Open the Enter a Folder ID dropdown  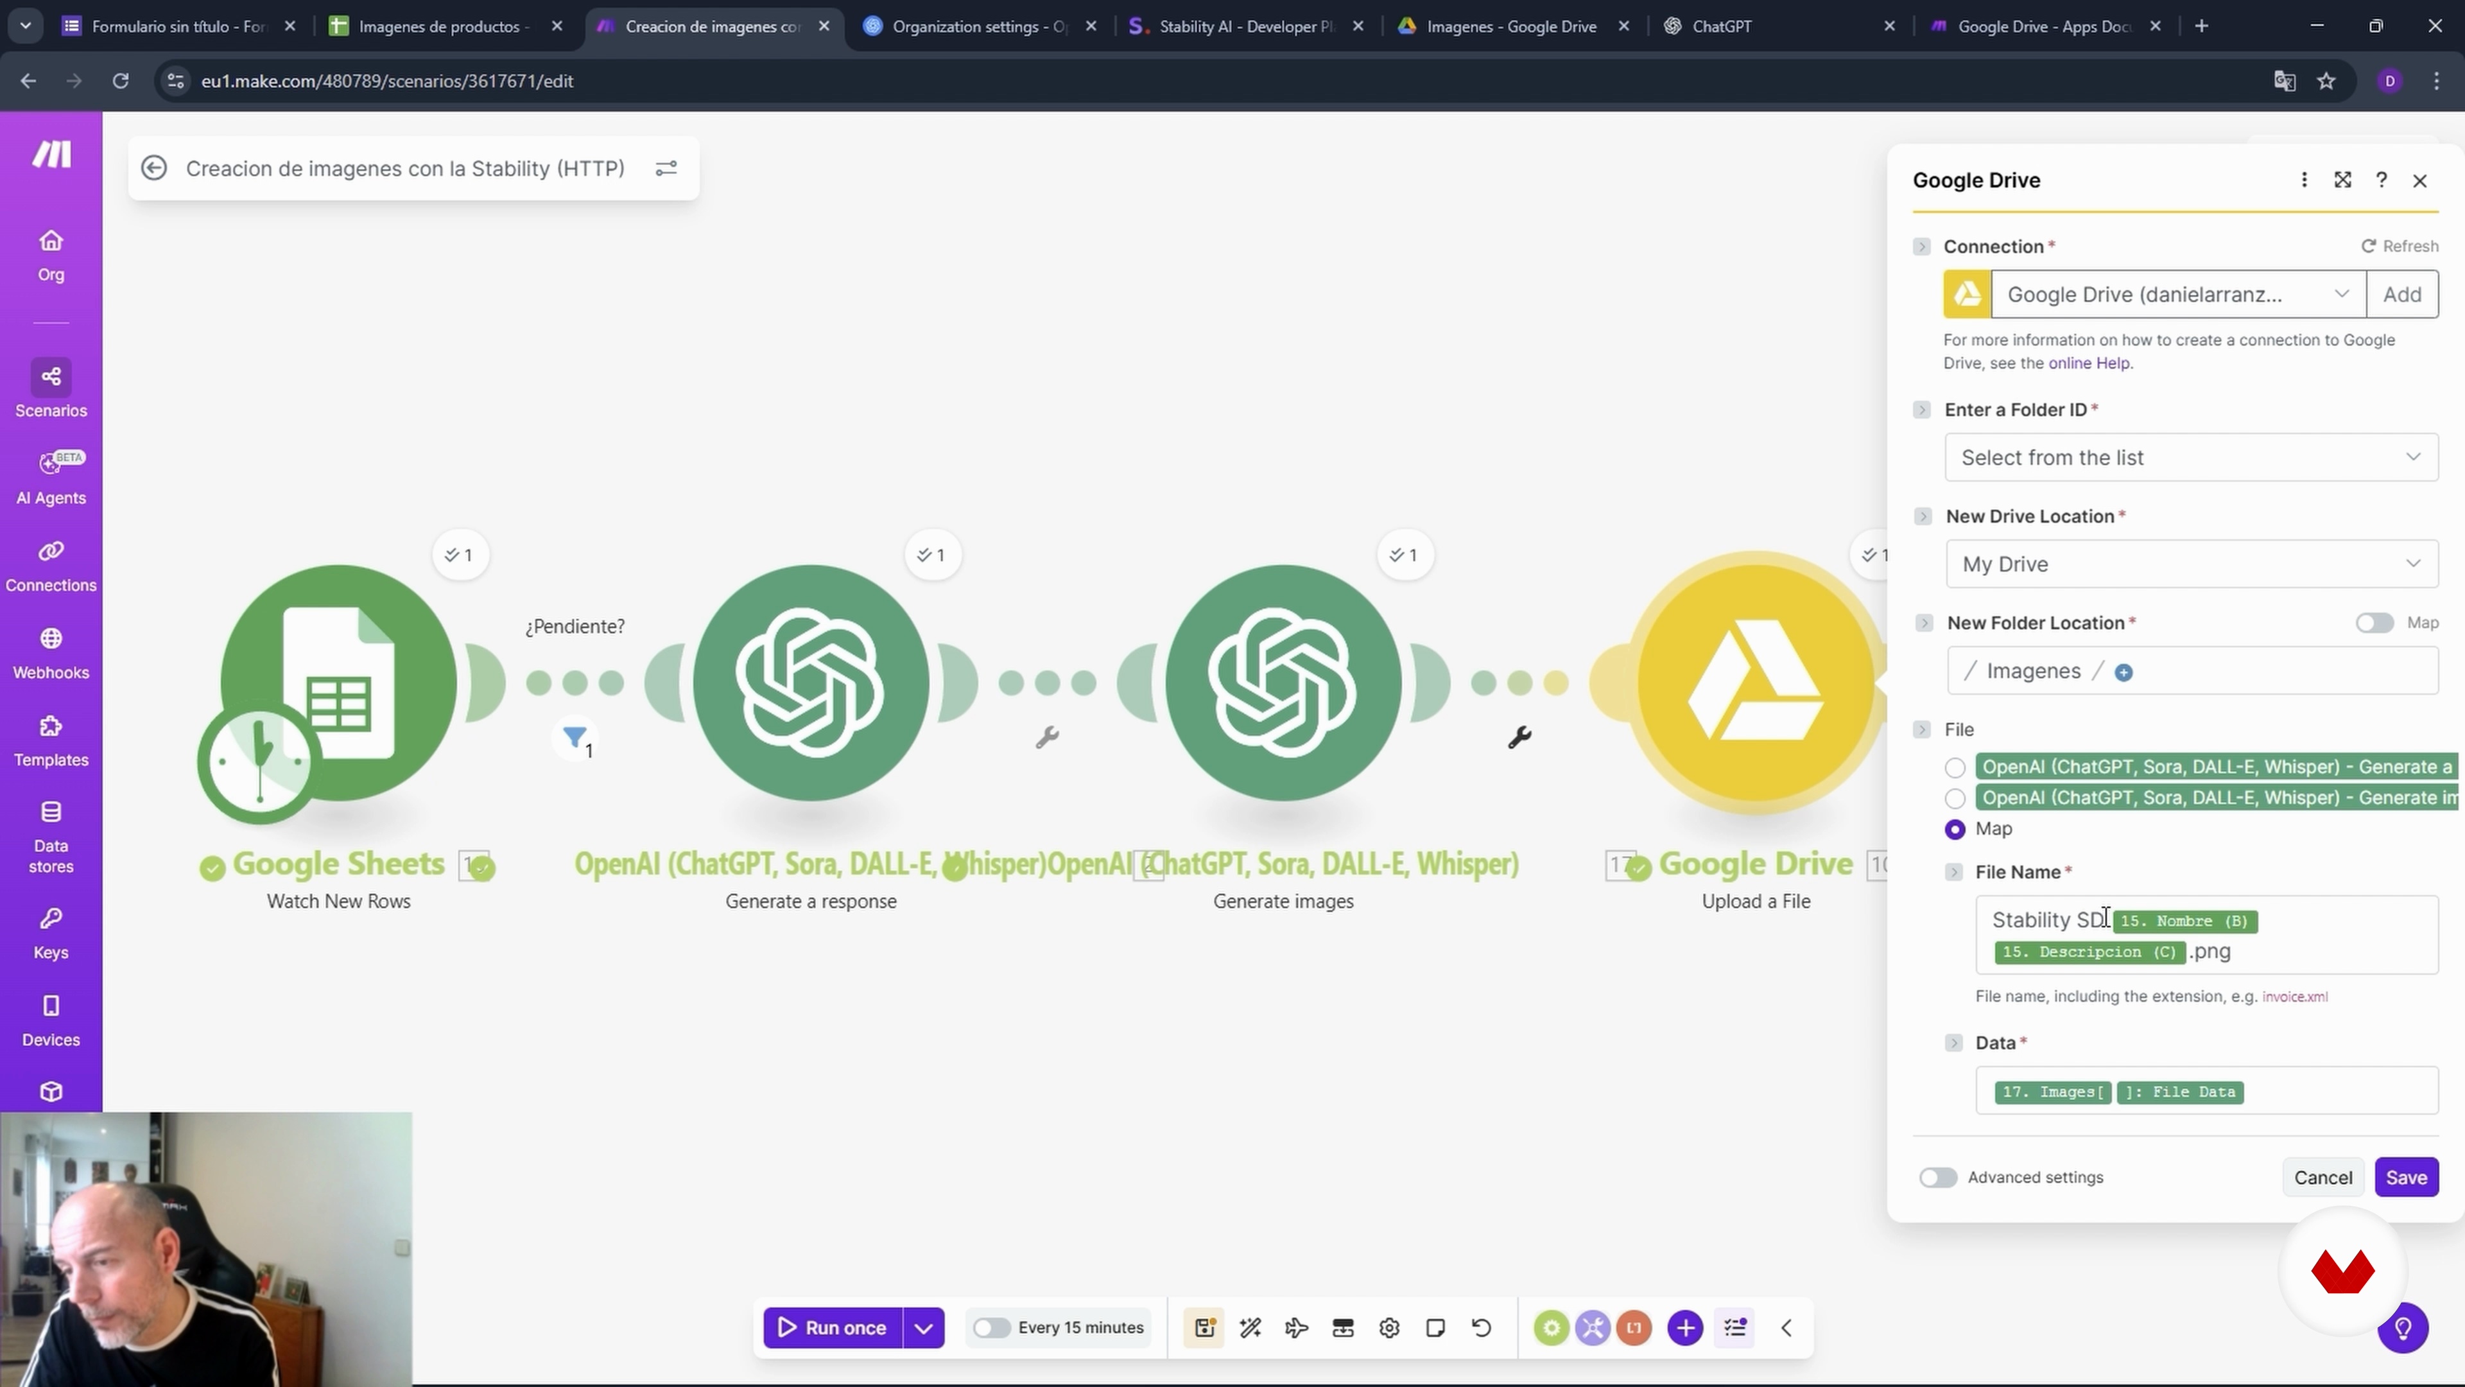point(2190,458)
